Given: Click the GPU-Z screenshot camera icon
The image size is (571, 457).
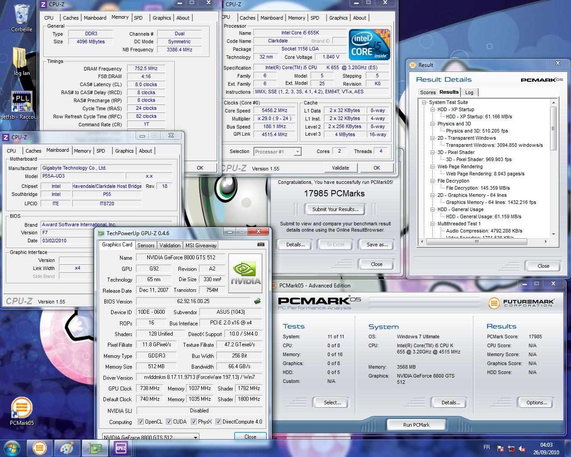Looking at the screenshot, I should [261, 245].
